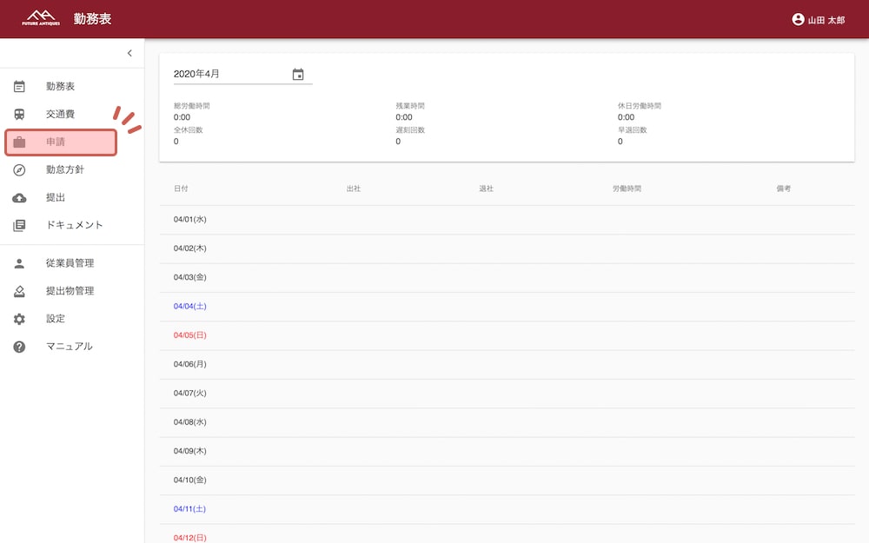
Task: Select the 04/05(日) Sunday row
Action: (507, 335)
